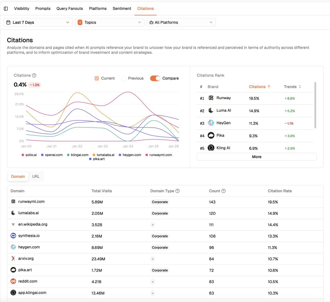Click the platforms robot icon
This screenshot has width=330, height=302.
click(x=151, y=22)
